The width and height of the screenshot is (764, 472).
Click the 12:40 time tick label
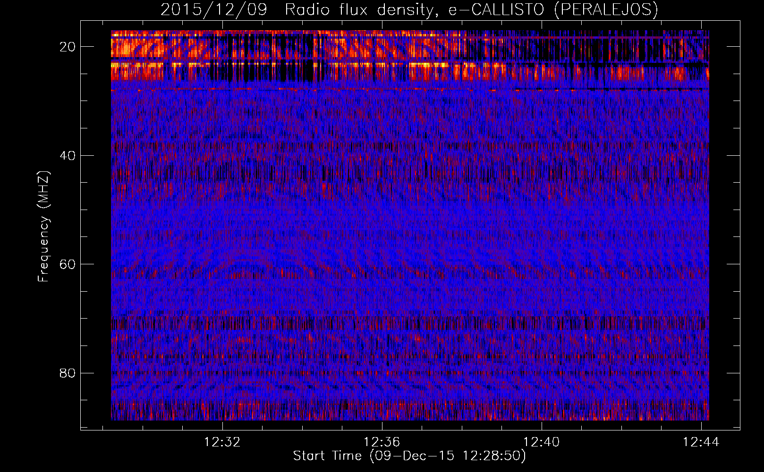point(542,442)
